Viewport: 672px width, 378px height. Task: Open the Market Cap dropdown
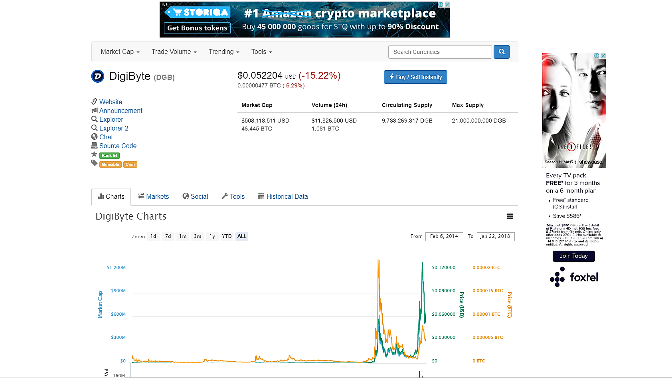(119, 52)
